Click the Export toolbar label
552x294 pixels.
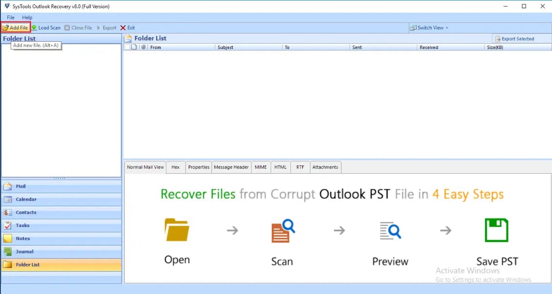(x=110, y=28)
